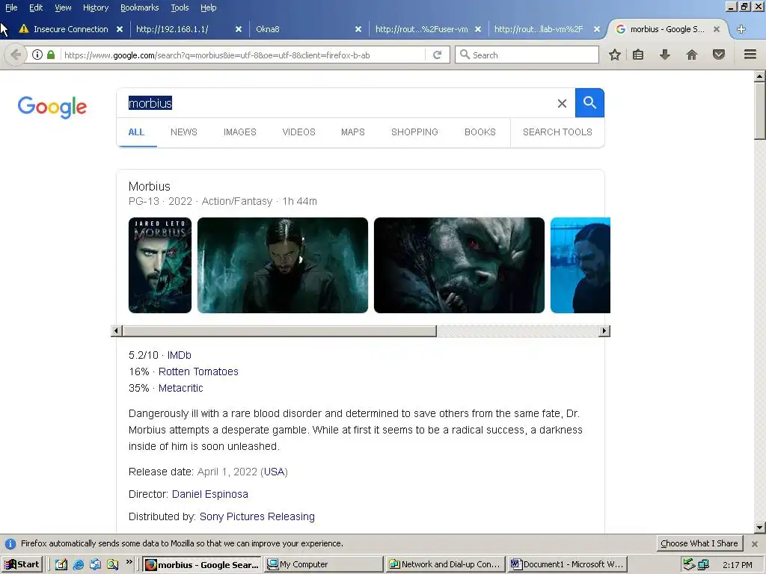Open the site information icon in URL bar
Image resolution: width=766 pixels, height=574 pixels.
(x=37, y=55)
